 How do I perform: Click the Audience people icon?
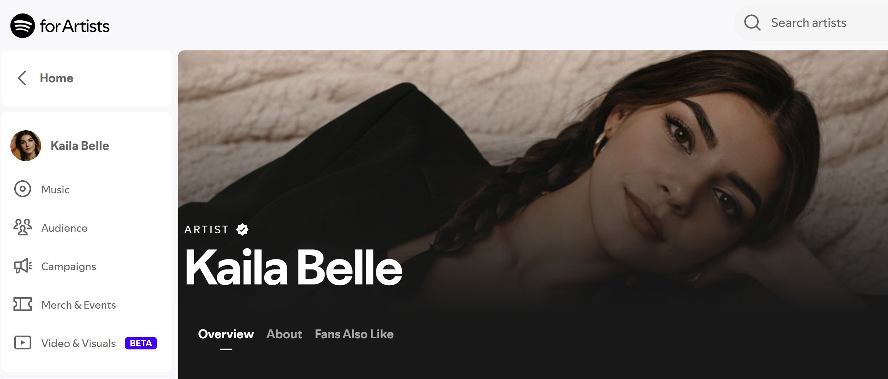tap(23, 227)
